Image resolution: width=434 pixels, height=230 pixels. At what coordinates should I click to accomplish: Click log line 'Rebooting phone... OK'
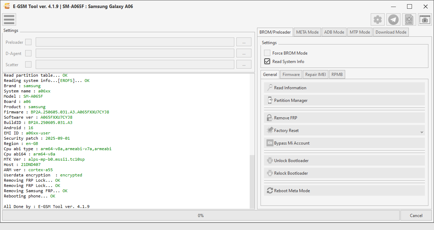tap(29, 196)
